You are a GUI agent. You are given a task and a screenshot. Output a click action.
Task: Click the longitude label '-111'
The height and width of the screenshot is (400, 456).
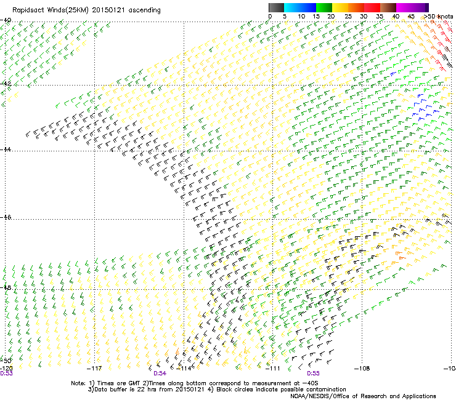click(x=273, y=369)
